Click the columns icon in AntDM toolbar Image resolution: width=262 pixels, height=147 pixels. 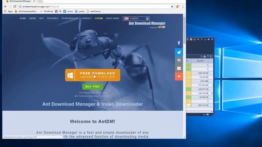pyautogui.click(x=211, y=56)
